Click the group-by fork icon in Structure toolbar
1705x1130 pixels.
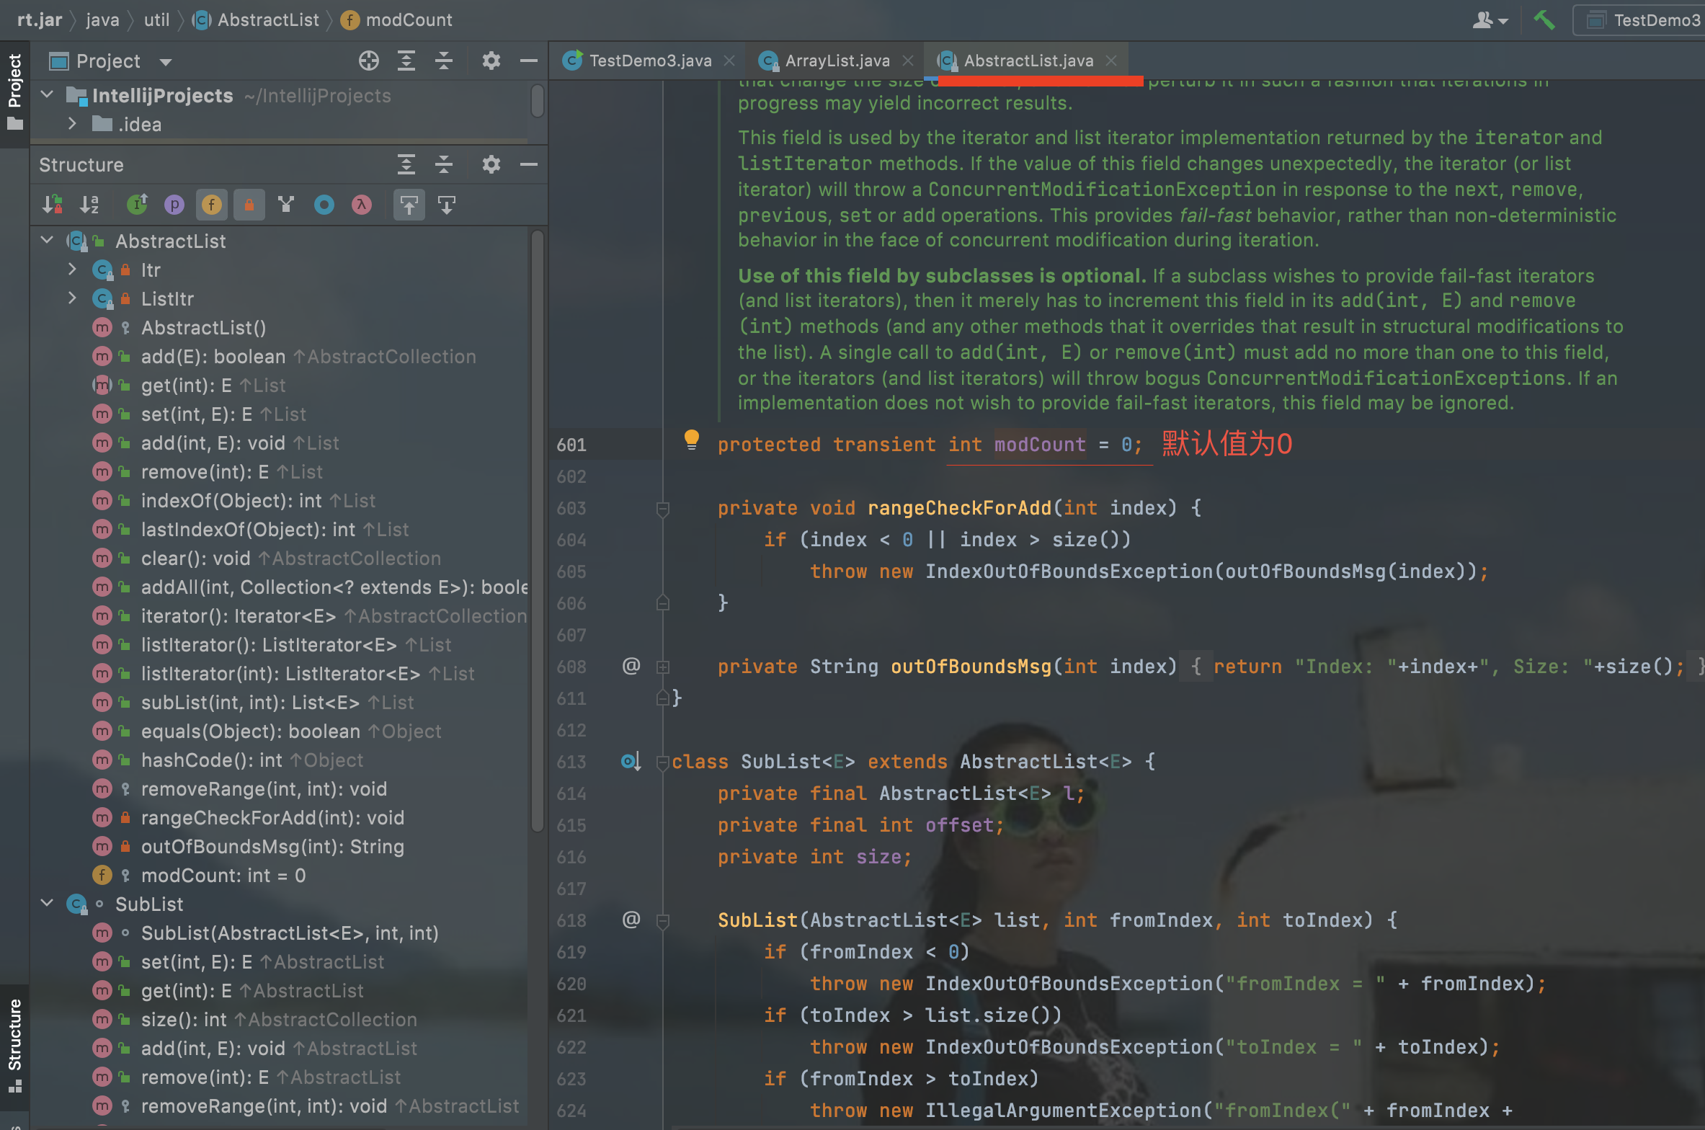(287, 205)
